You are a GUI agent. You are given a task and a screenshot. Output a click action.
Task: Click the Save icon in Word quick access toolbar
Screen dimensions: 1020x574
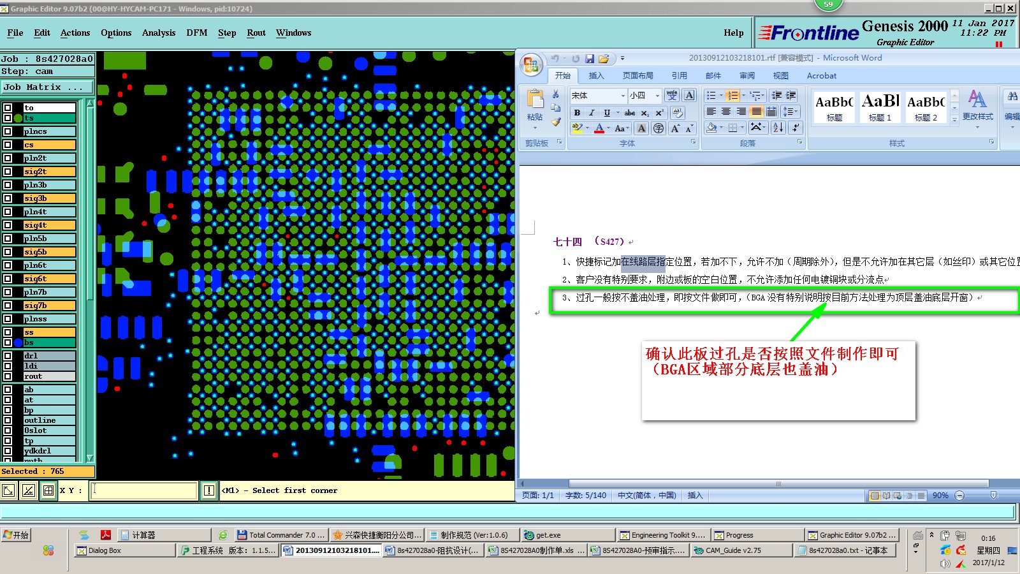(590, 59)
